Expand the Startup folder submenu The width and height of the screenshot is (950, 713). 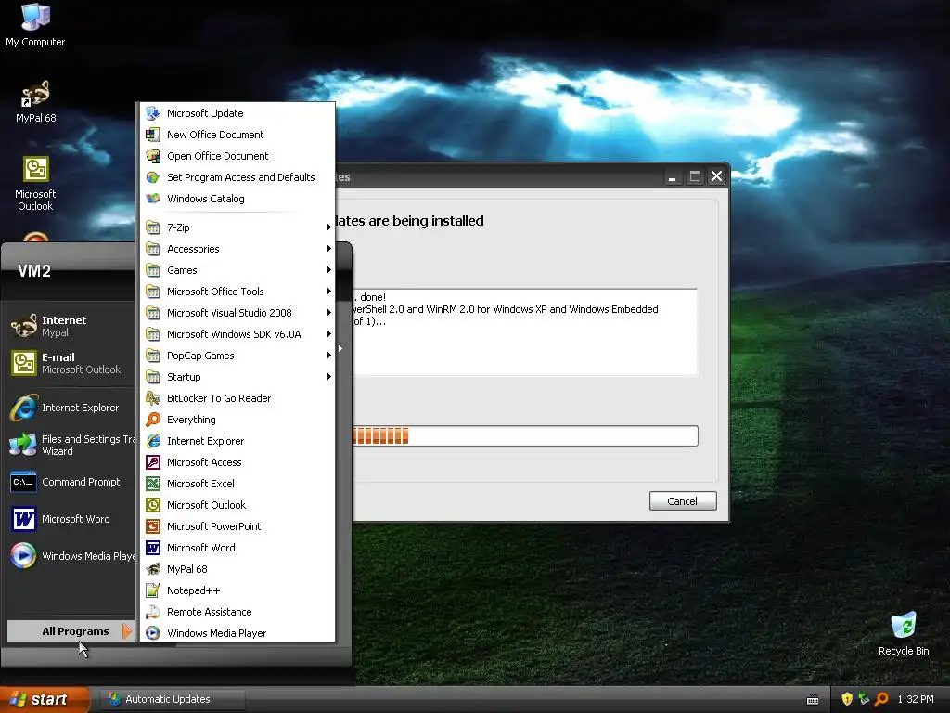coord(237,377)
